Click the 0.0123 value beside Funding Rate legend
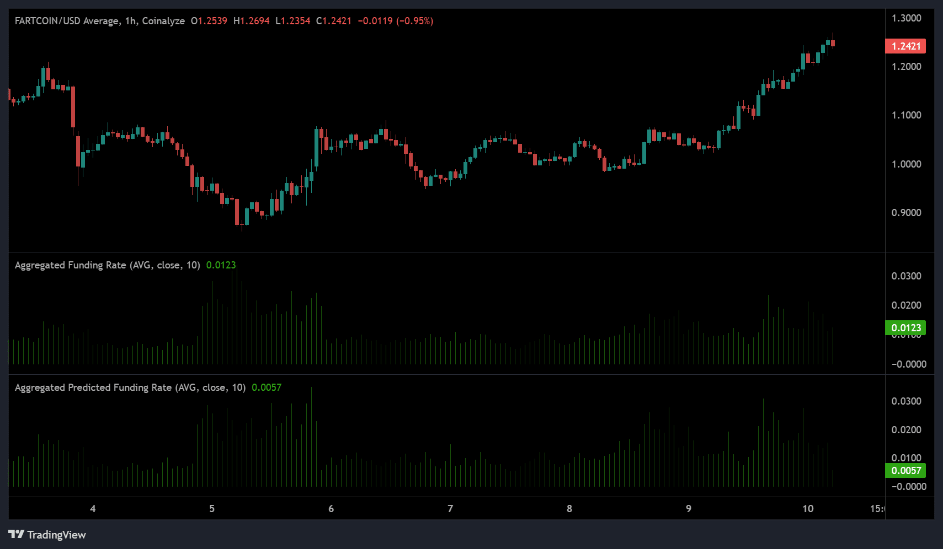Screen dimensions: 943x549 pyautogui.click(x=221, y=265)
